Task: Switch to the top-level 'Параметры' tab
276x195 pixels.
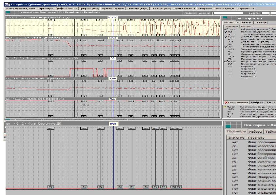Action: [x=45, y=9]
